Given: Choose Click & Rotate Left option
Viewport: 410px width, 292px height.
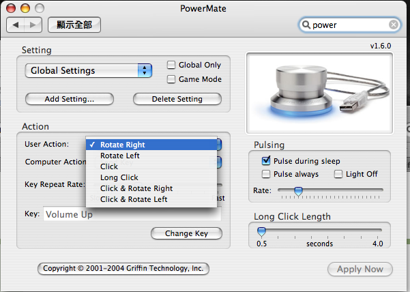Looking at the screenshot, I should click(x=151, y=199).
